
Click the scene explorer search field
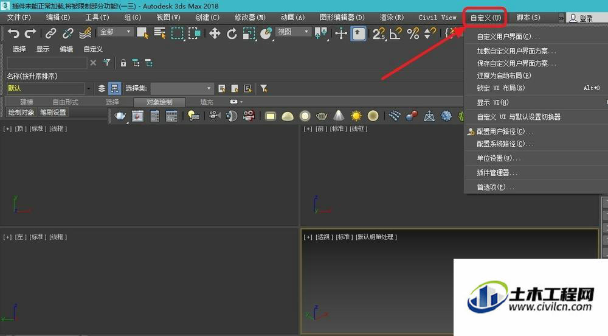coord(47,63)
